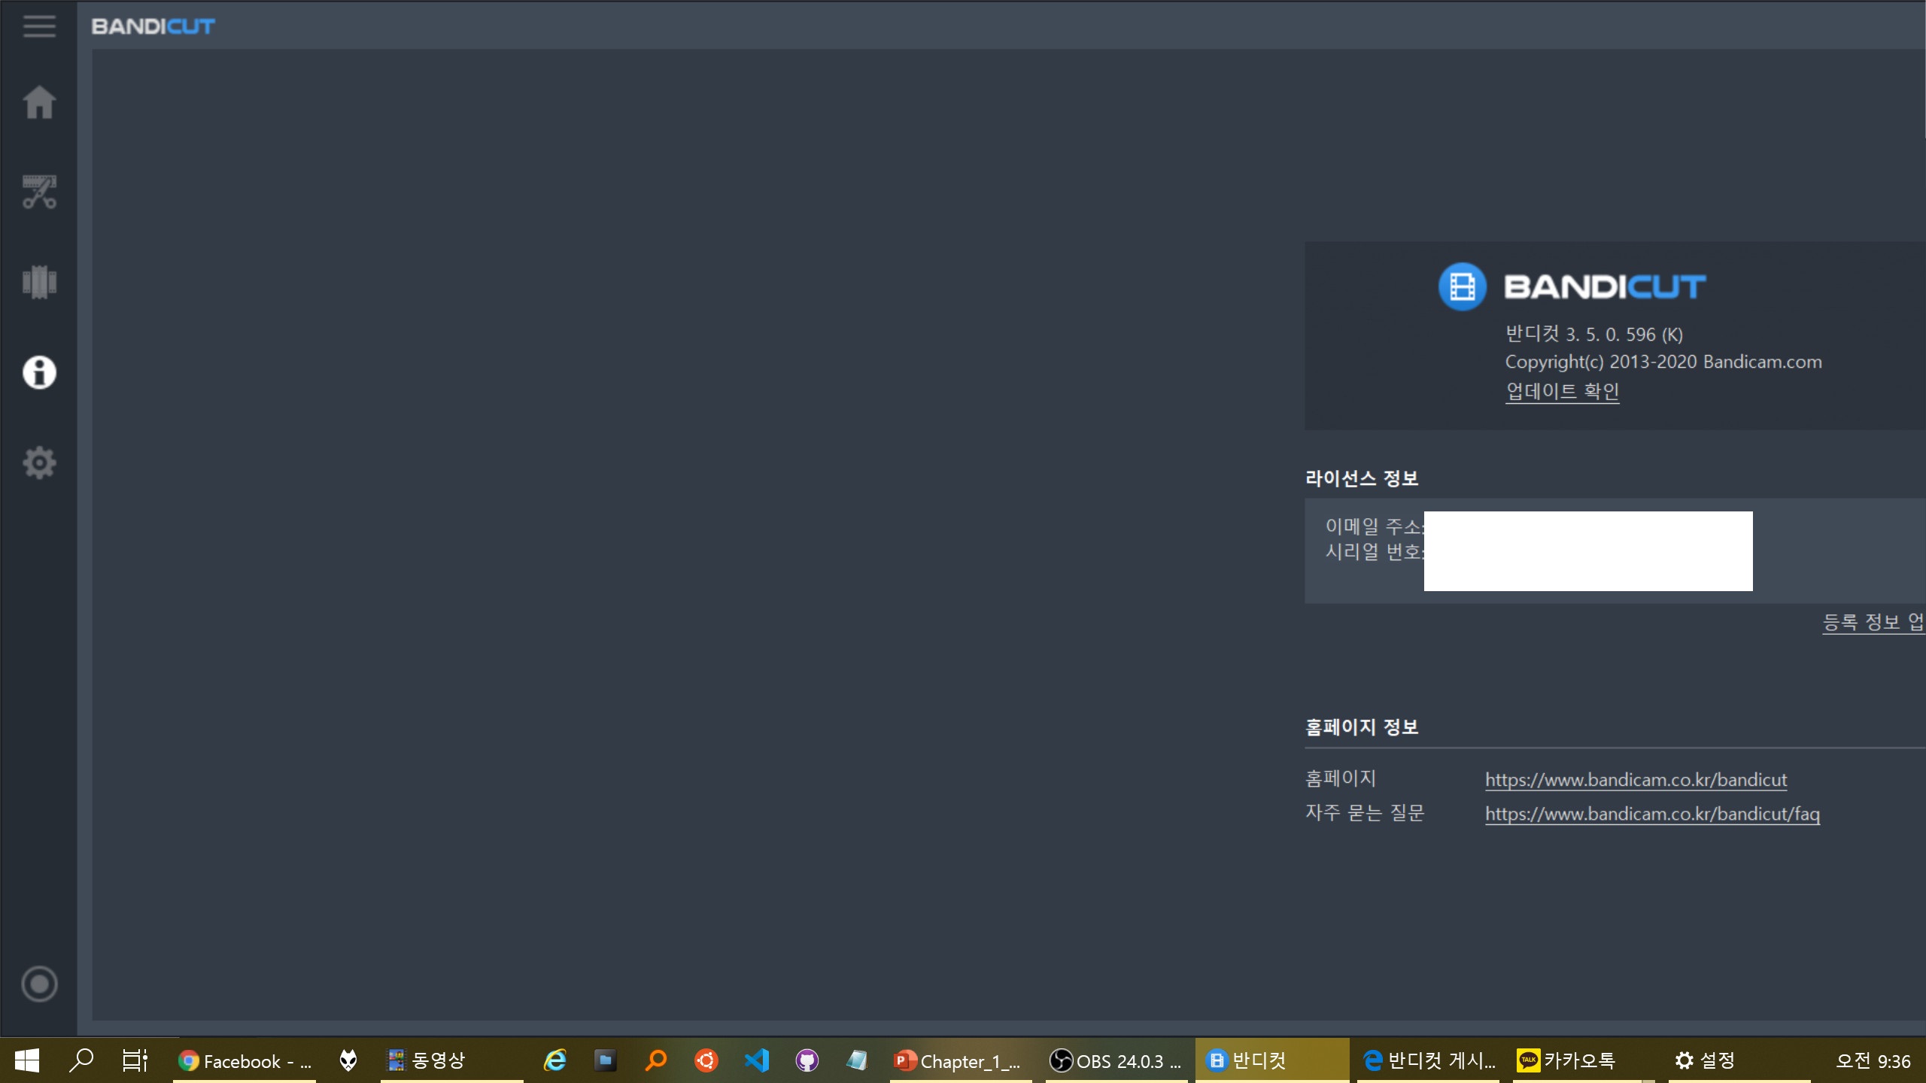Click 업데이트 확인 link to check updates

[1562, 391]
